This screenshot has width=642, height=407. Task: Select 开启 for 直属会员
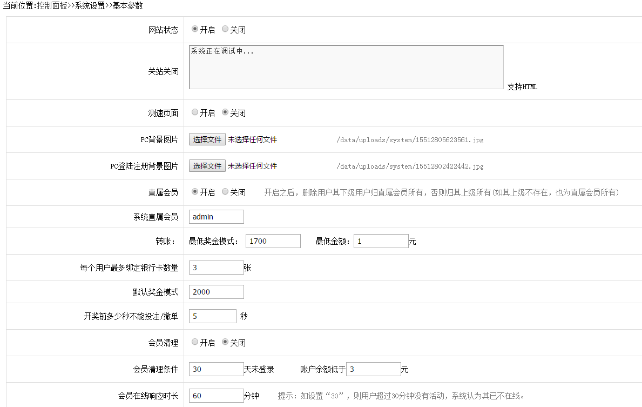click(195, 192)
